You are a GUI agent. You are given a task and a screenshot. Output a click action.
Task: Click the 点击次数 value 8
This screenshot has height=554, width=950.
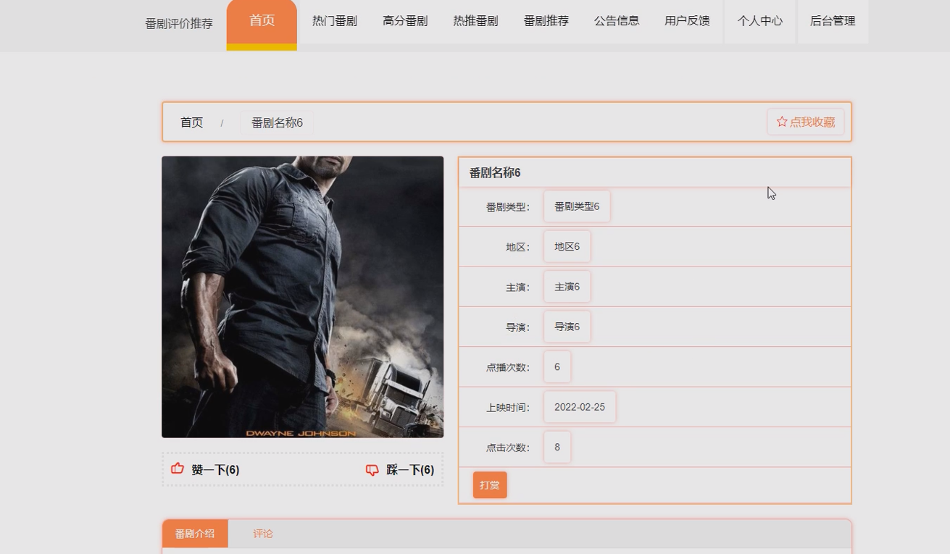(557, 447)
